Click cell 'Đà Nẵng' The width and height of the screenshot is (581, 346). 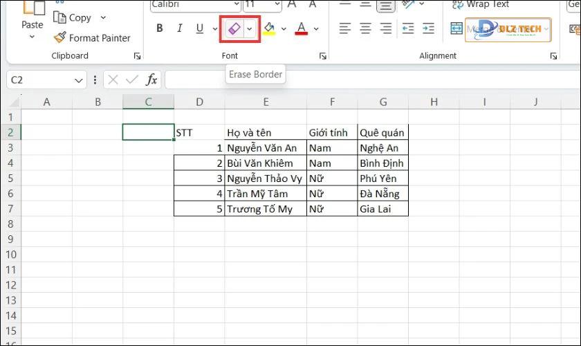tap(382, 194)
